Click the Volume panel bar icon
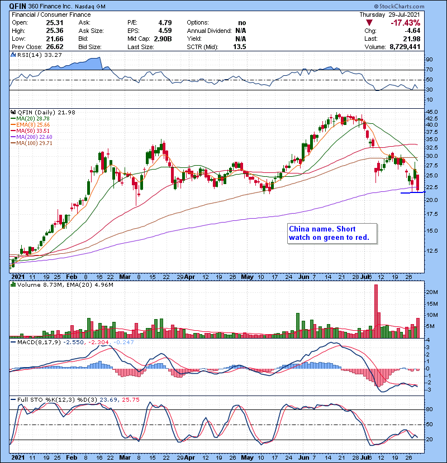 (x=13, y=284)
